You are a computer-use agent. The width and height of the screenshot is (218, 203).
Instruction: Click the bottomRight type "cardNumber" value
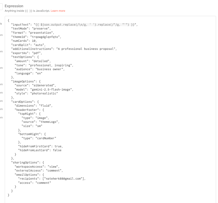tap(46, 138)
